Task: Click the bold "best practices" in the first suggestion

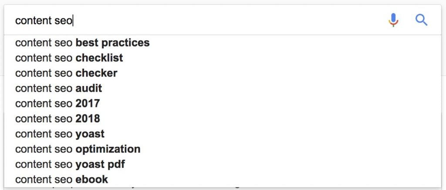Action: tap(112, 43)
